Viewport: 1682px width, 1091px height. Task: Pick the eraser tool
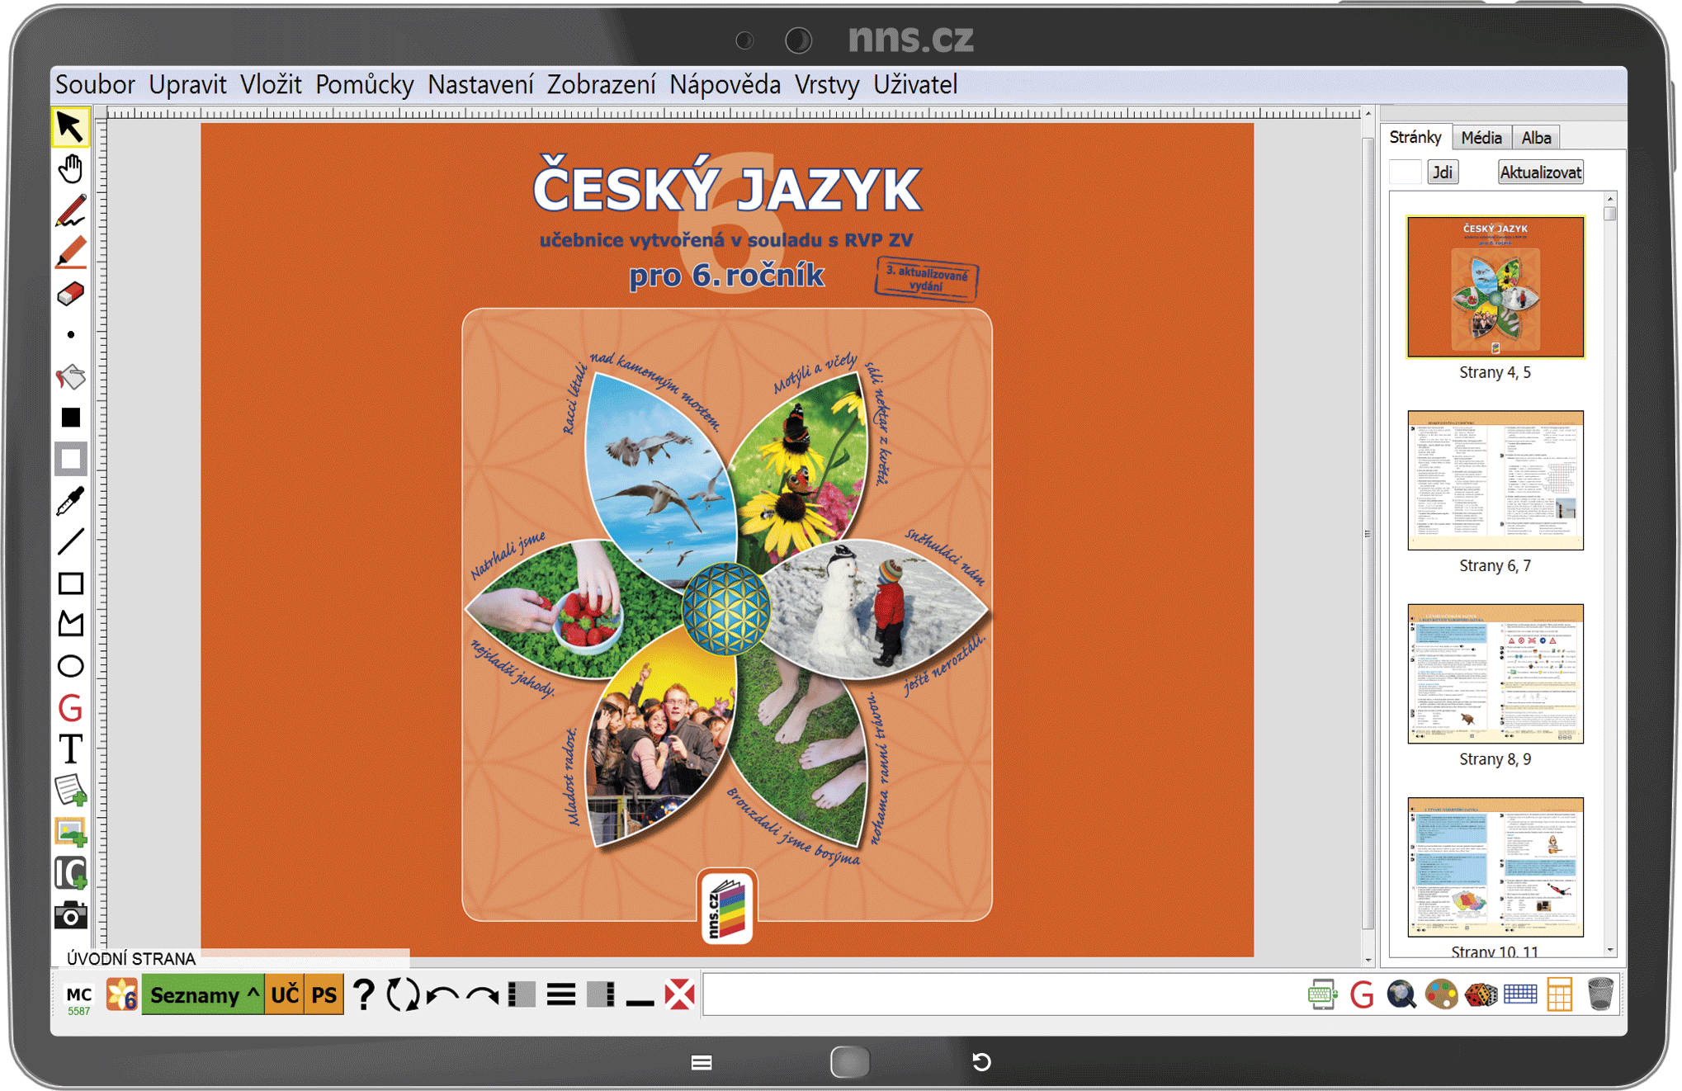click(x=71, y=294)
